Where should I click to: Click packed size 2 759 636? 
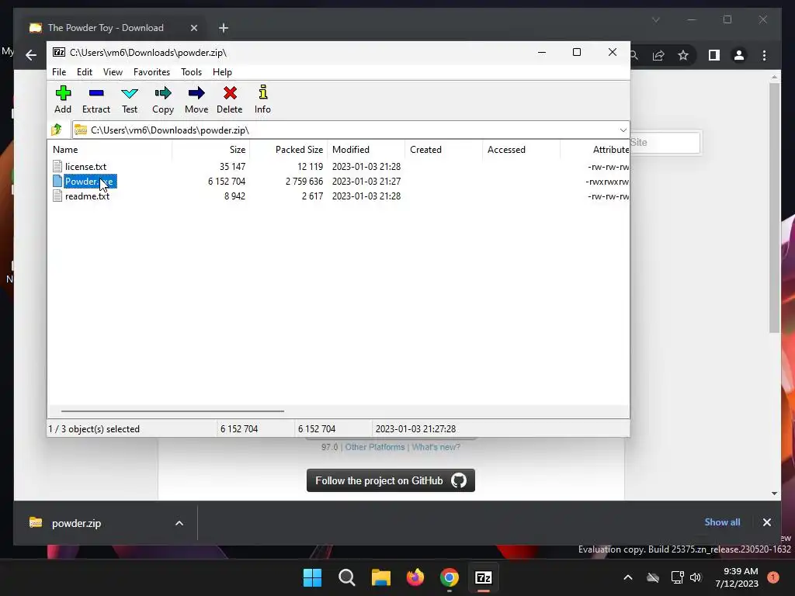point(304,181)
